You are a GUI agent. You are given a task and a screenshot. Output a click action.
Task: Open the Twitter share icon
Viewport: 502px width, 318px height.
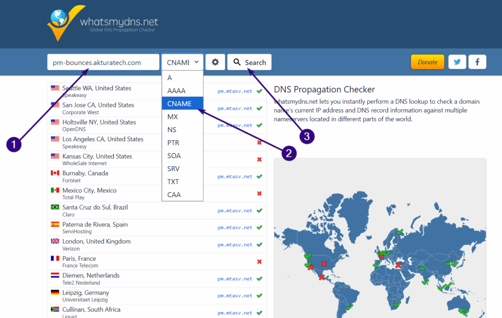(457, 62)
